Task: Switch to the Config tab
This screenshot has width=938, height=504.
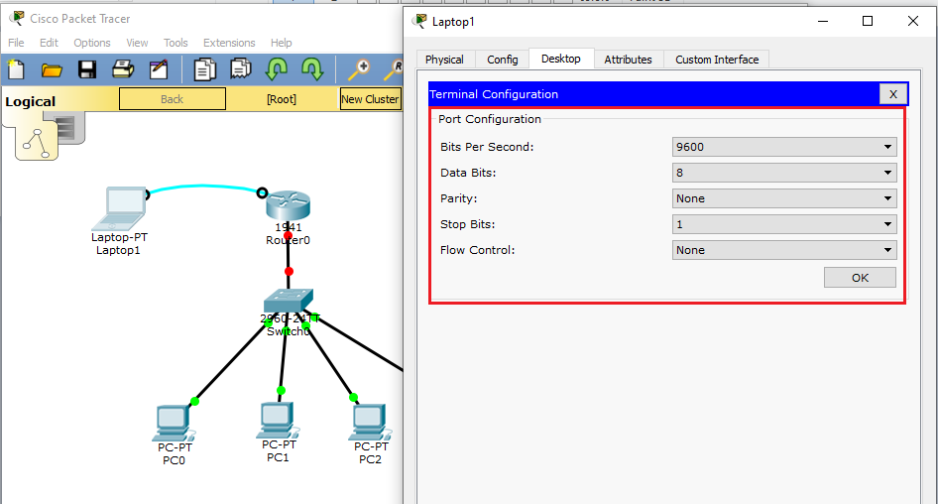Action: pos(502,60)
